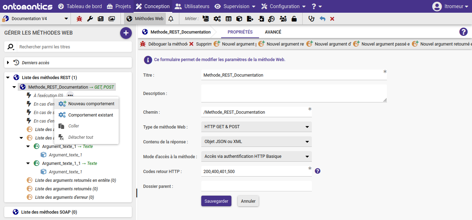Open the Configuration dropdown menu
This screenshot has width=472, height=220.
(x=283, y=6)
